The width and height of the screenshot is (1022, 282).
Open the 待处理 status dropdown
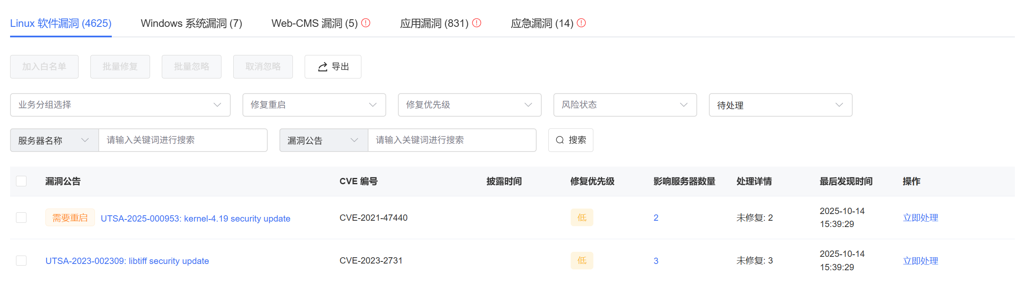[780, 105]
